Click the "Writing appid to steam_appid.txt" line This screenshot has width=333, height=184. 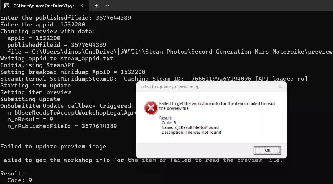click(x=57, y=58)
